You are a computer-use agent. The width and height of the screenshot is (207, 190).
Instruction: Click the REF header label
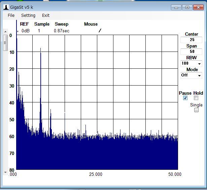tap(25, 24)
